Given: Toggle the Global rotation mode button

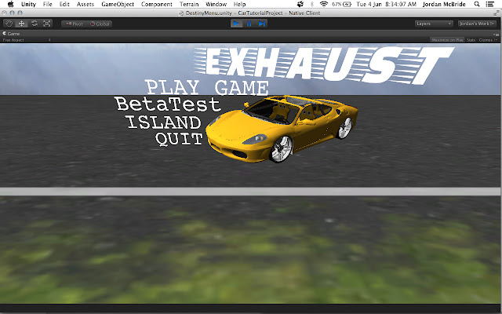Looking at the screenshot, I should click(x=100, y=24).
